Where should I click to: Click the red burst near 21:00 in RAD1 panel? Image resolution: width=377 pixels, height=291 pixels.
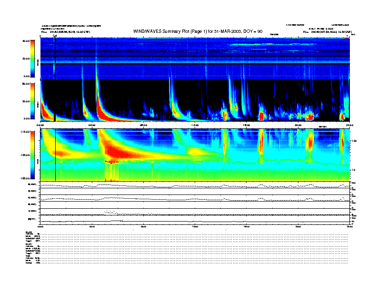tap(310, 117)
